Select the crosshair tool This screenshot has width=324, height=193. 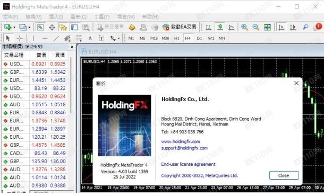tap(20, 38)
